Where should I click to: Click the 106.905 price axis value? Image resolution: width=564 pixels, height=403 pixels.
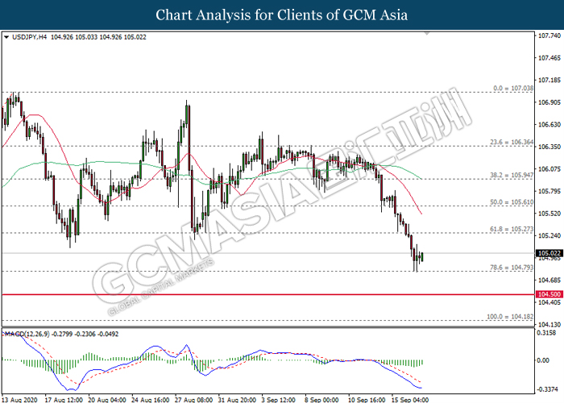[549, 102]
